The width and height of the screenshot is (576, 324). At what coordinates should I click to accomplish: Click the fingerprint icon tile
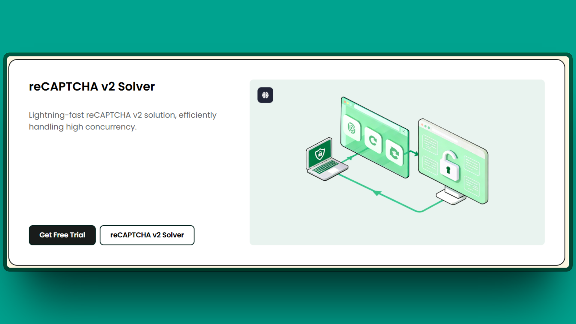(x=352, y=128)
